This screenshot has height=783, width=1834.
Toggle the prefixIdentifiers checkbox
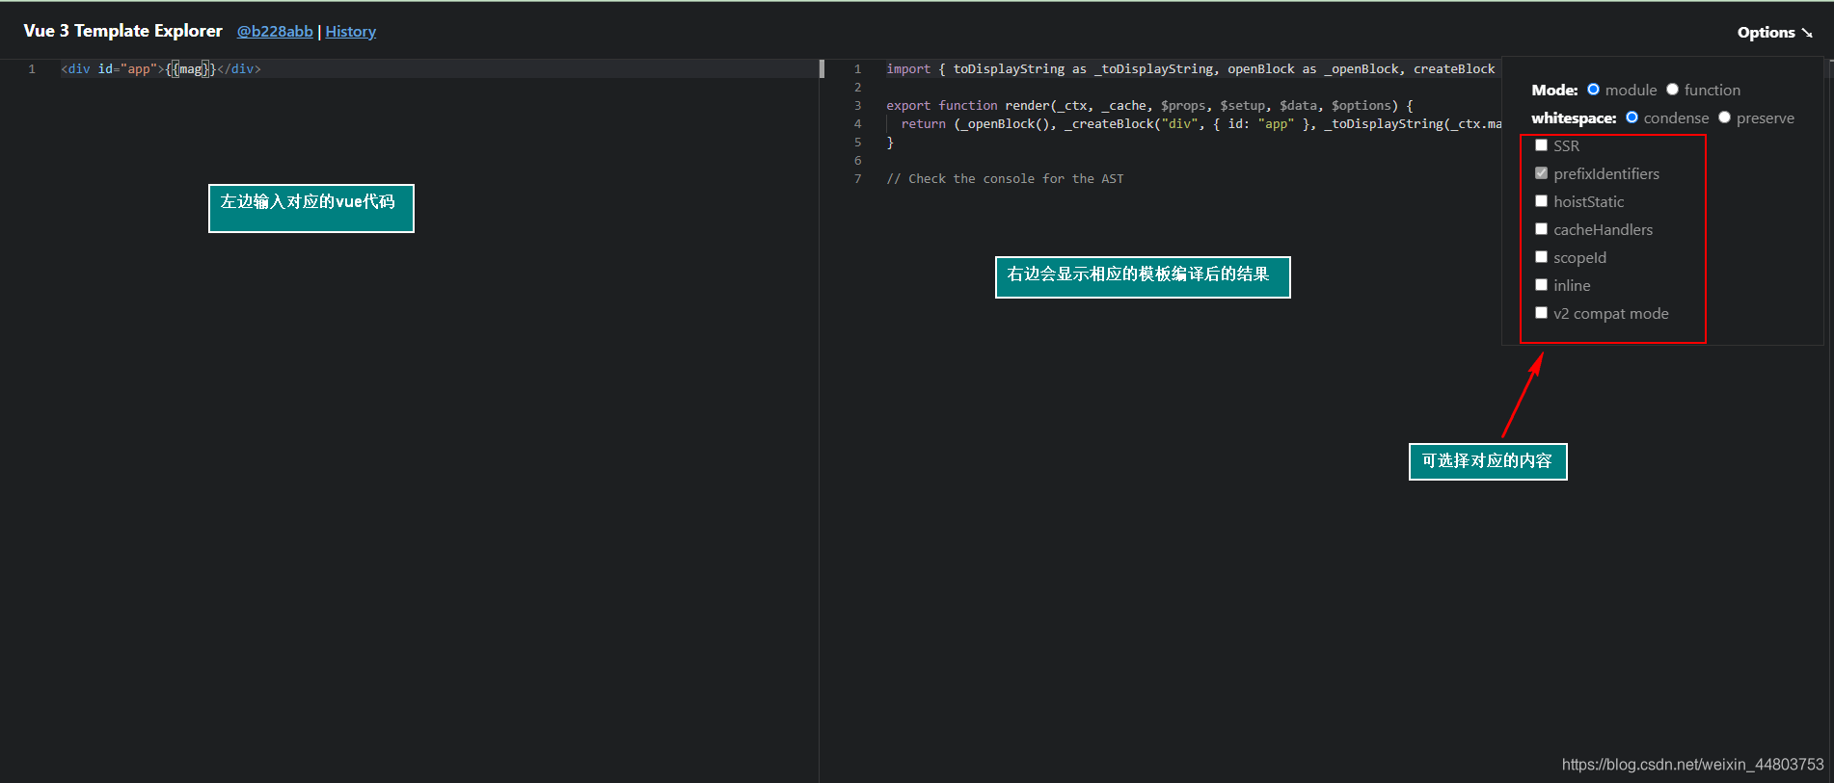pyautogui.click(x=1541, y=173)
